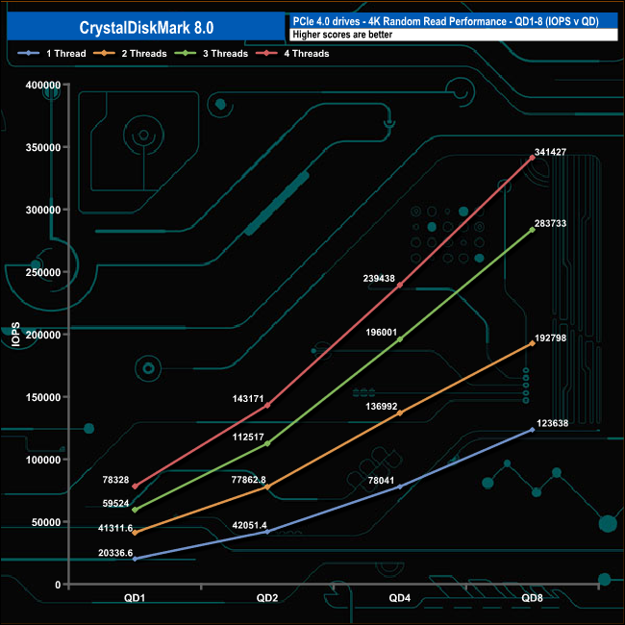The image size is (625, 625).
Task: Click the blue data point at QD8
Action: [532, 430]
